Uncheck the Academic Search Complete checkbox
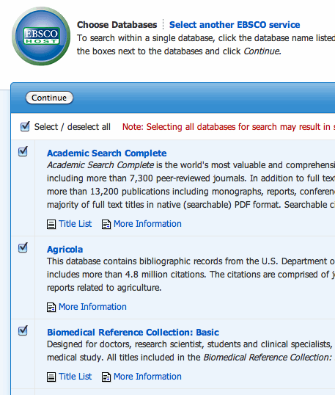 coord(23,151)
